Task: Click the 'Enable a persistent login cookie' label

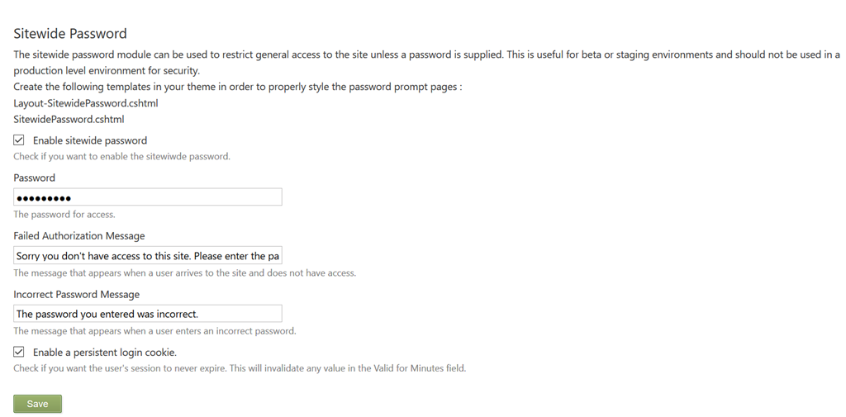Action: pos(105,353)
